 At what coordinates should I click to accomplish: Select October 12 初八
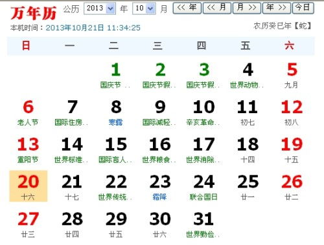pos(292,112)
